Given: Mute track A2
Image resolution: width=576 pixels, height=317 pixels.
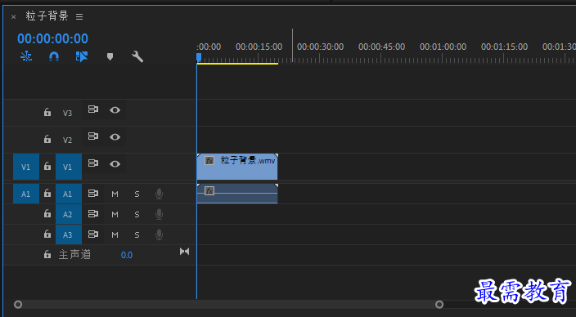Looking at the screenshot, I should click(115, 214).
